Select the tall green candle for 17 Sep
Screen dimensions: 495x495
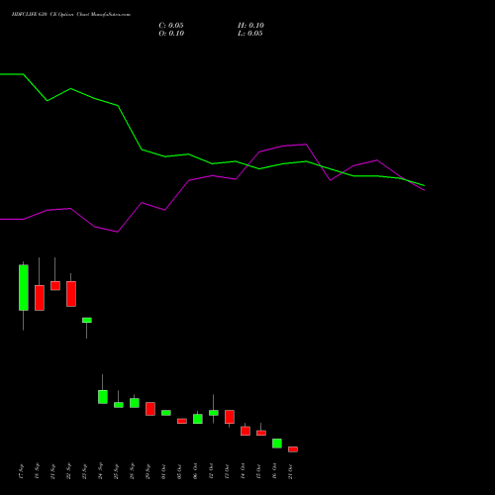[x=24, y=287]
